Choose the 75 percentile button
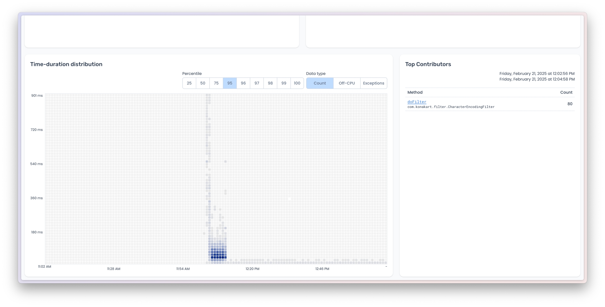The height and width of the screenshot is (307, 605). coord(216,83)
